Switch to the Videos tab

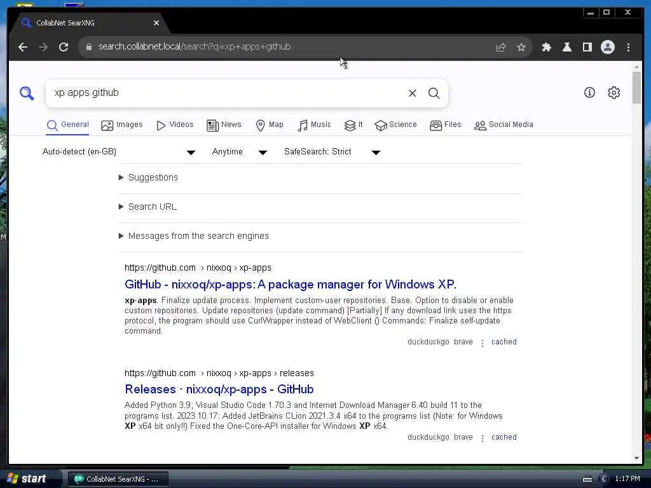[x=175, y=125]
